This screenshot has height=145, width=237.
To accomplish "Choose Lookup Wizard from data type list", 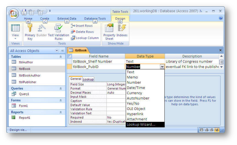I will (141, 124).
